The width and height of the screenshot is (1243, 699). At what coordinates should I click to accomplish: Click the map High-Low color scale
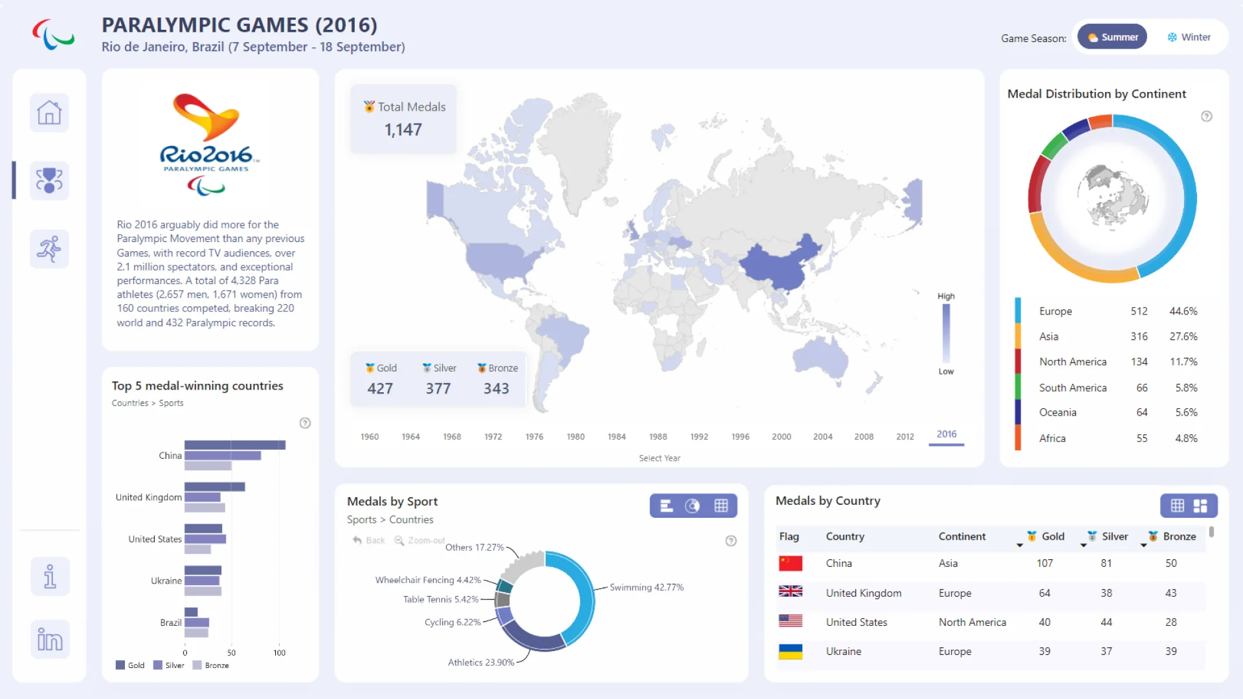(x=946, y=334)
